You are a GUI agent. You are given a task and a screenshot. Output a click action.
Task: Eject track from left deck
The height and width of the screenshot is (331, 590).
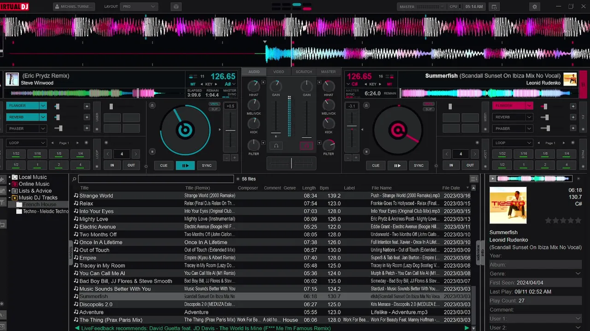[153, 105]
